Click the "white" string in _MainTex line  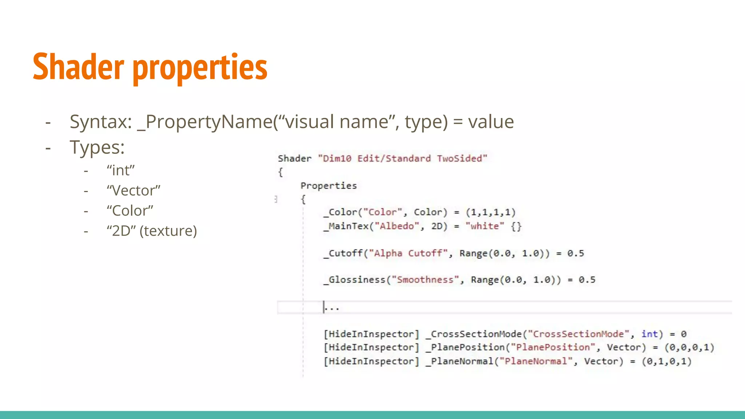pyautogui.click(x=485, y=226)
